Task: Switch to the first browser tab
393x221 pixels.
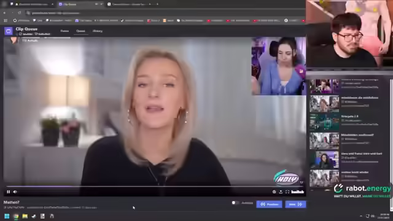Action: pyautogui.click(x=31, y=4)
